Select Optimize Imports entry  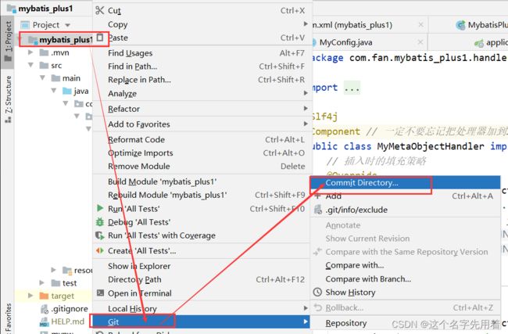(x=202, y=153)
